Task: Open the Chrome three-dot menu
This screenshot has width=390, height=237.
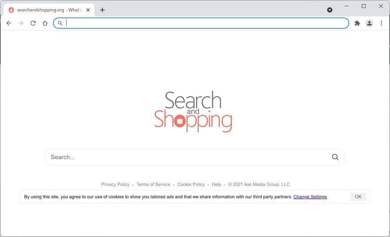Action: (381, 23)
